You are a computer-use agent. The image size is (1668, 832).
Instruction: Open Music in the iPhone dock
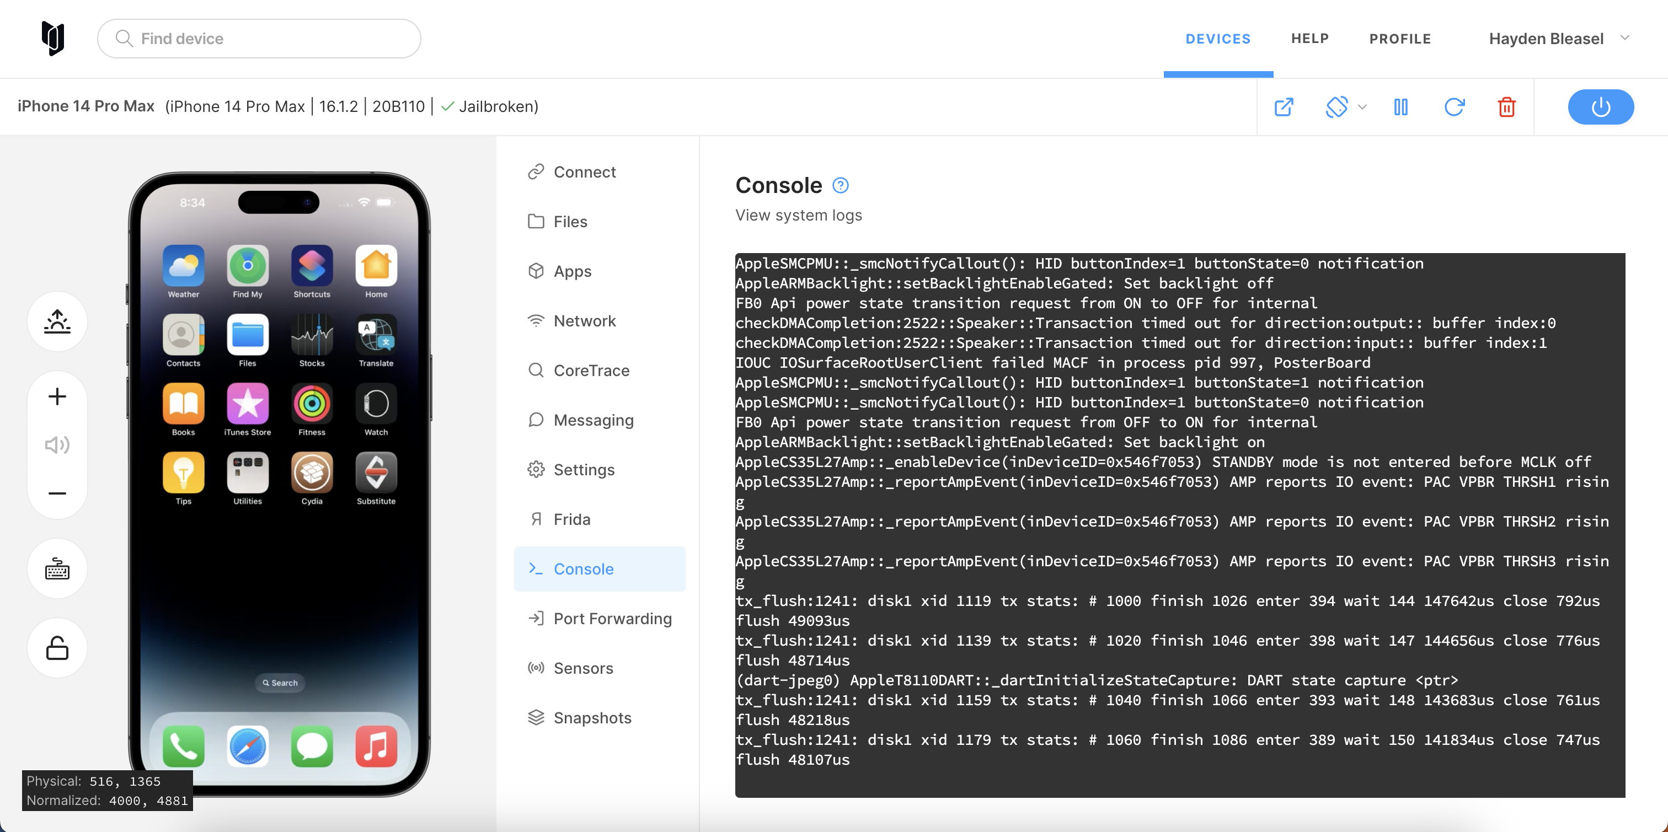click(x=376, y=747)
